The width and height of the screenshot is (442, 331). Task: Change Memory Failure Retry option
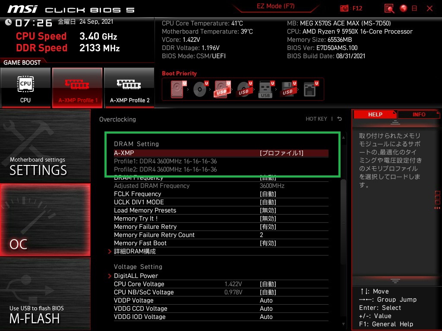tap(221, 227)
